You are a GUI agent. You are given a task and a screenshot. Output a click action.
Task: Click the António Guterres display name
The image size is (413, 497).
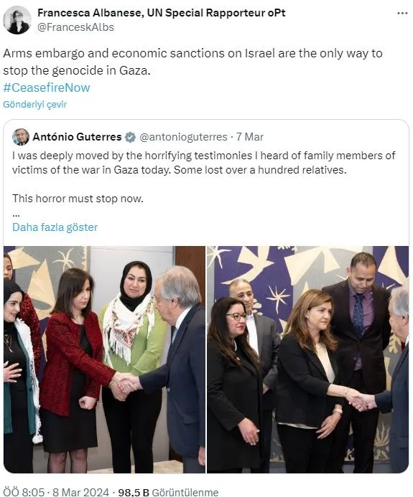(77, 137)
